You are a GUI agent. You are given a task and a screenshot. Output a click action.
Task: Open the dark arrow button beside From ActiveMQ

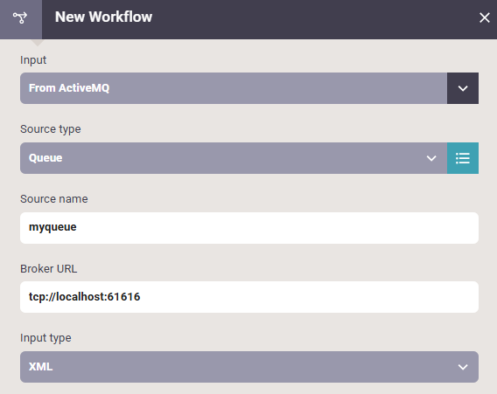point(463,88)
